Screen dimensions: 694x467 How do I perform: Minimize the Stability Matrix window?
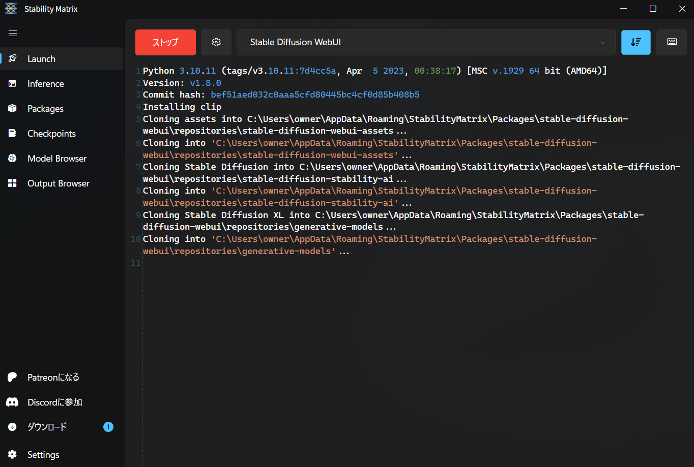coord(624,9)
